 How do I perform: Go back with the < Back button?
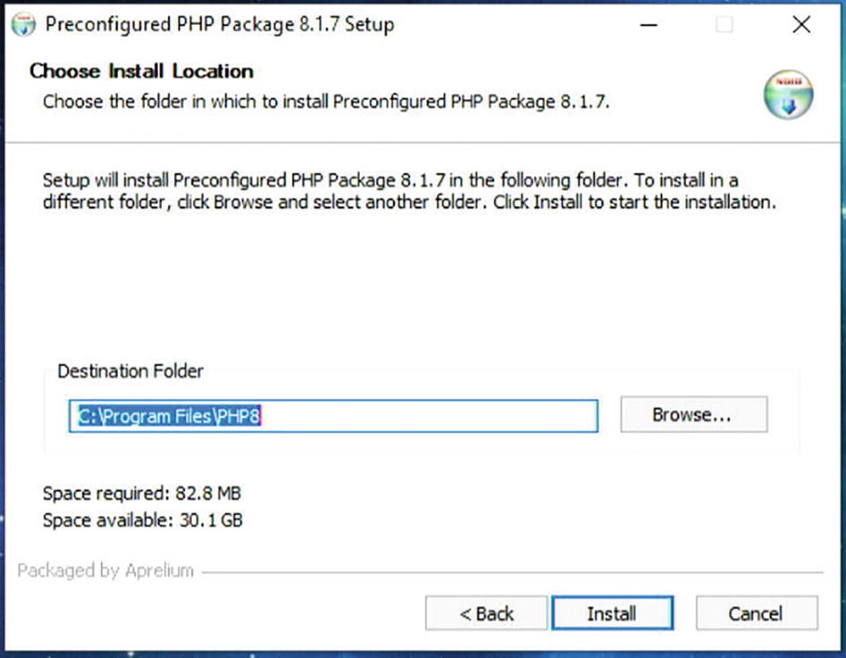486,613
